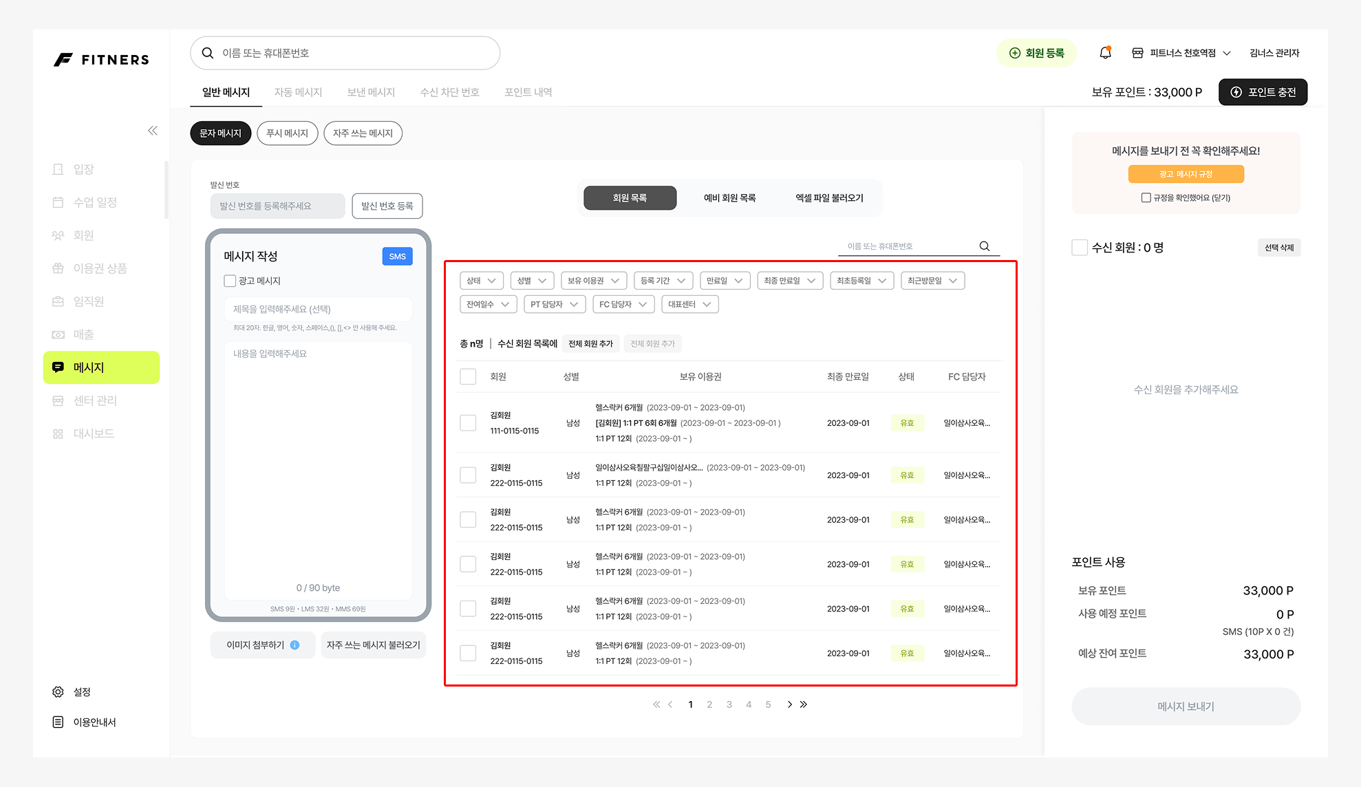Open 매출 in the sidebar
Screen dimensions: 1361x787
tap(102, 334)
